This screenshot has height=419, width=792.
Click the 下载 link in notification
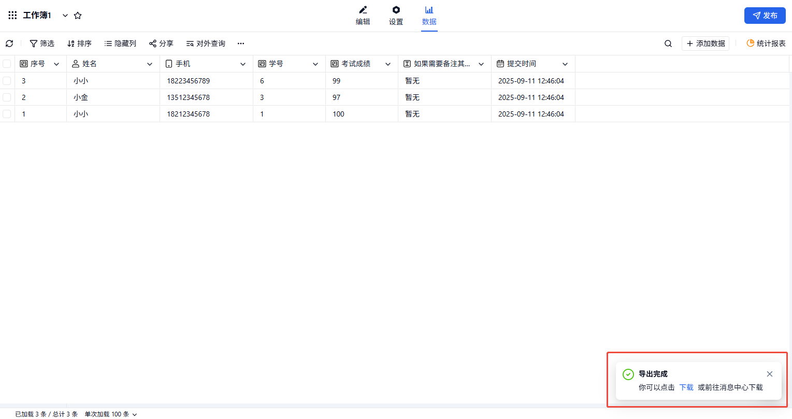tap(686, 387)
